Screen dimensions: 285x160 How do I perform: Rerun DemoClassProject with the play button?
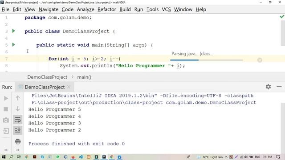pyautogui.click(x=6, y=98)
